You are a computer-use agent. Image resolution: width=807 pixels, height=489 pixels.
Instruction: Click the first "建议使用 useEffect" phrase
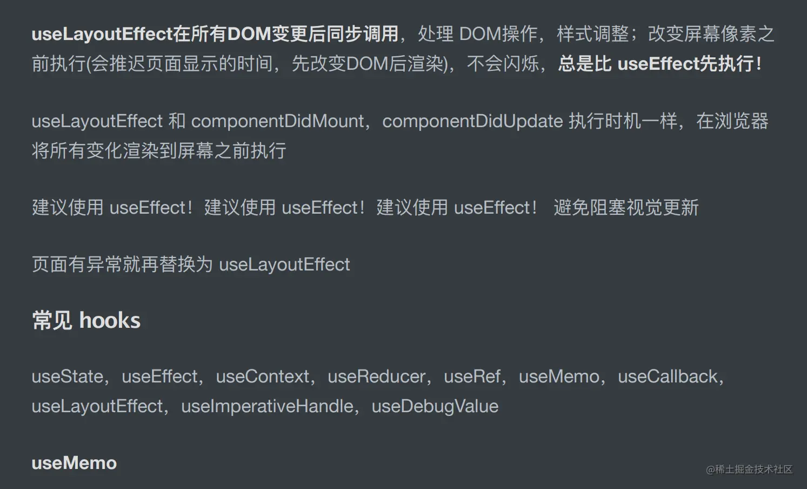[112, 208]
